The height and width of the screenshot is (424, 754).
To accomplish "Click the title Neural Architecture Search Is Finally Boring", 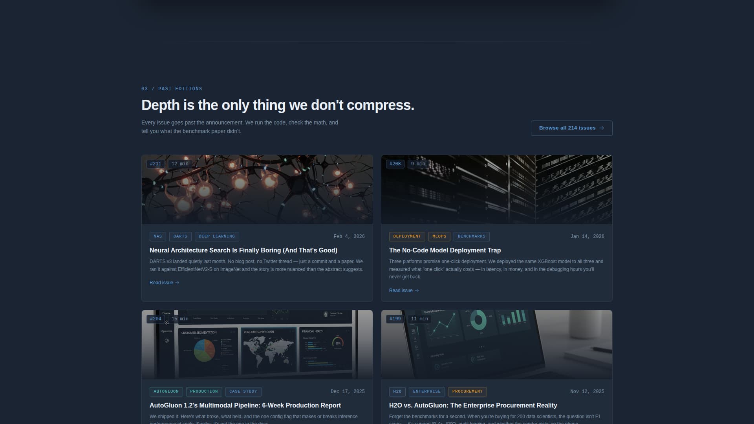I will click(243, 250).
